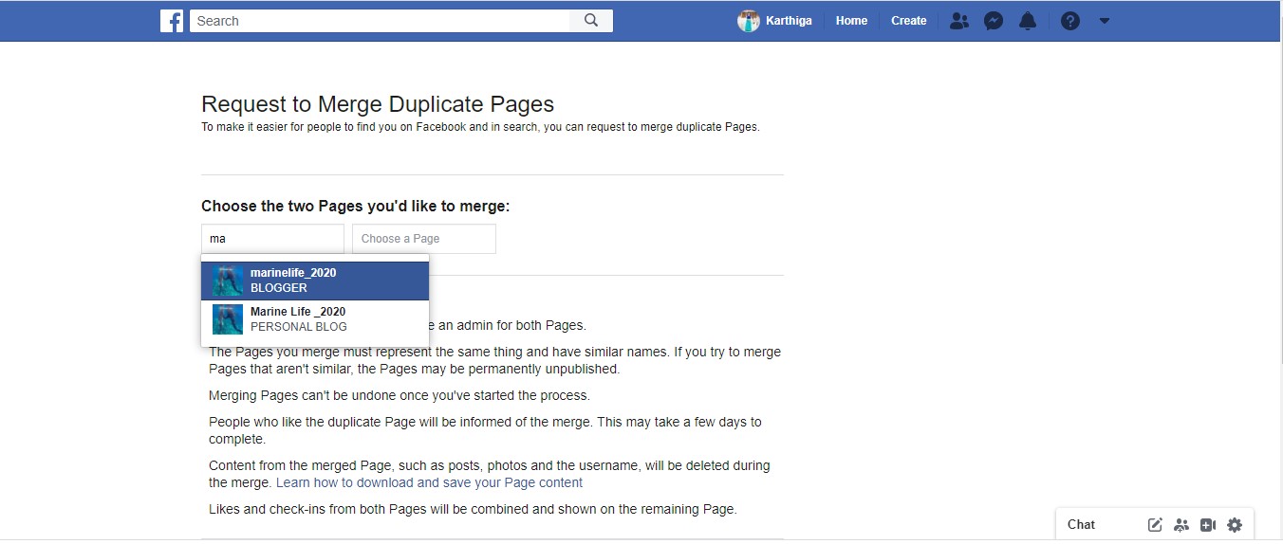Click the Facebook logo icon
Image resolution: width=1283 pixels, height=544 pixels.
coord(172,21)
